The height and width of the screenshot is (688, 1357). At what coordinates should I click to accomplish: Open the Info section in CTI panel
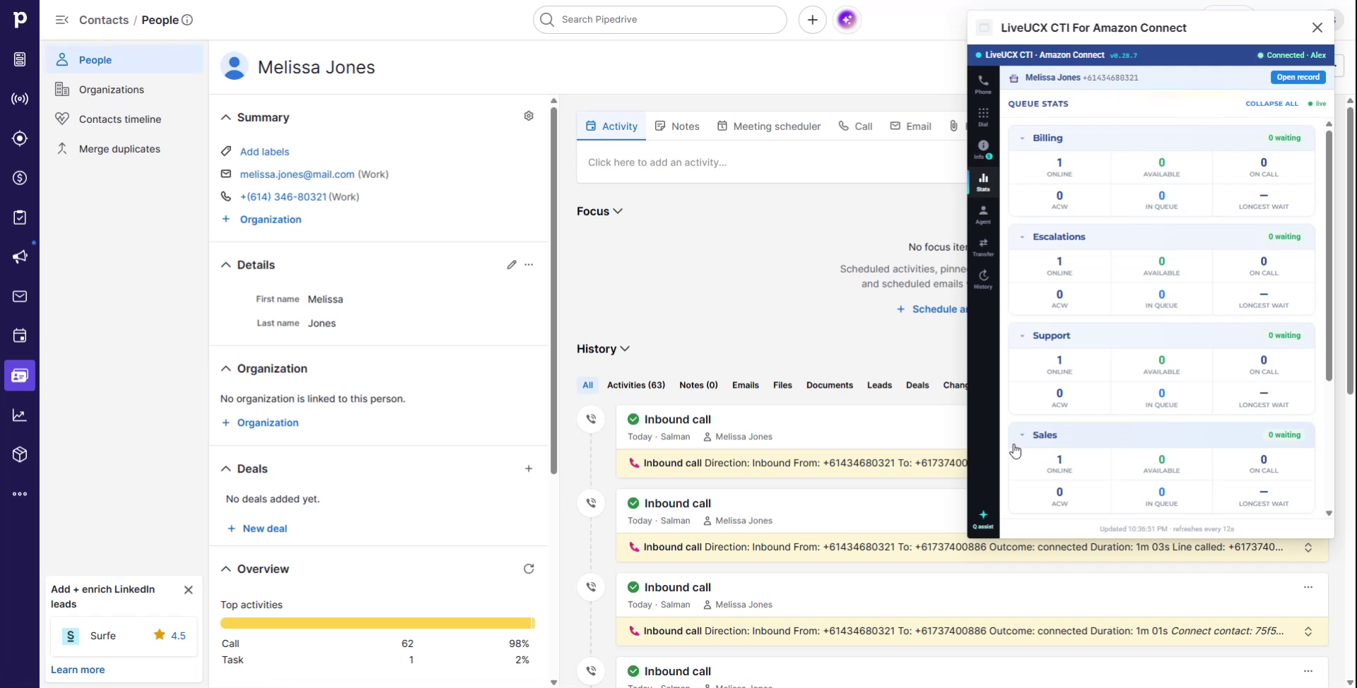click(x=983, y=149)
